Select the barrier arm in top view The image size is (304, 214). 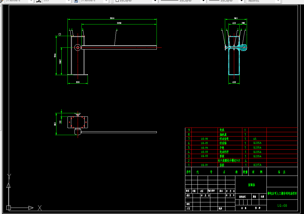point(119,132)
